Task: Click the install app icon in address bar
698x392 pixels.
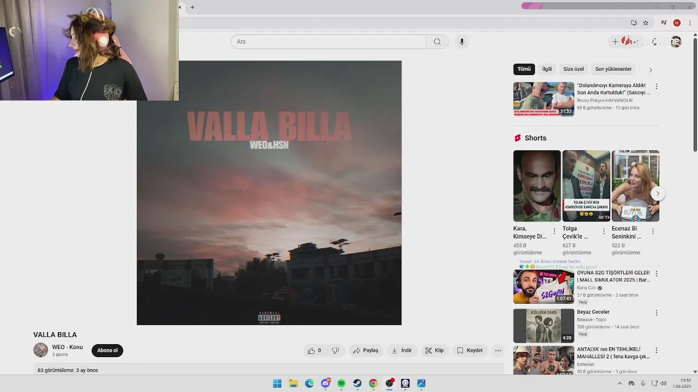Action: 634,23
